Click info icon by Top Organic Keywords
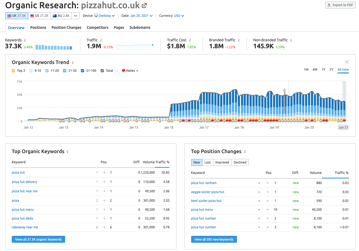This screenshot has width=359, height=251. (68, 152)
